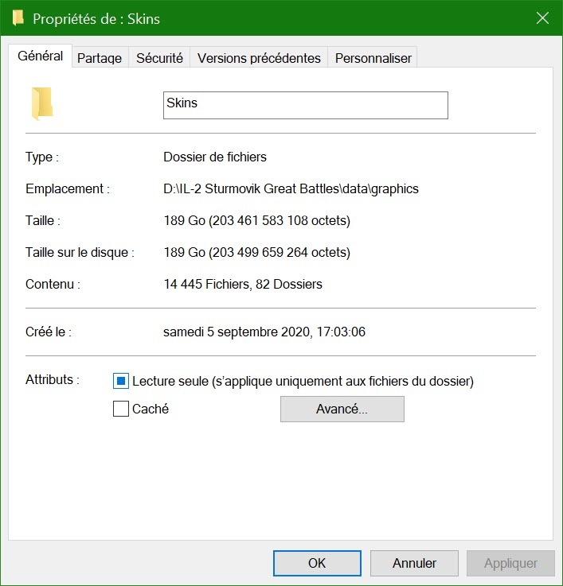Click the large Skins folder icon
The width and height of the screenshot is (563, 586).
(42, 104)
